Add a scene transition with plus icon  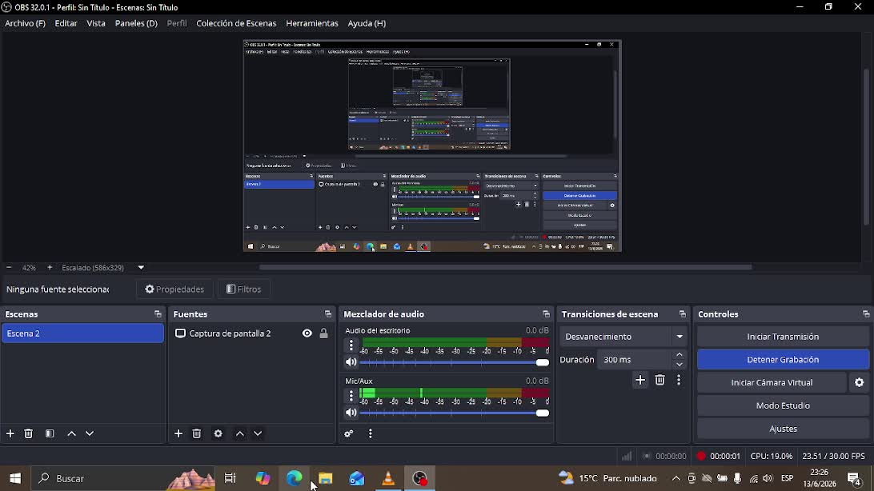pyautogui.click(x=640, y=380)
